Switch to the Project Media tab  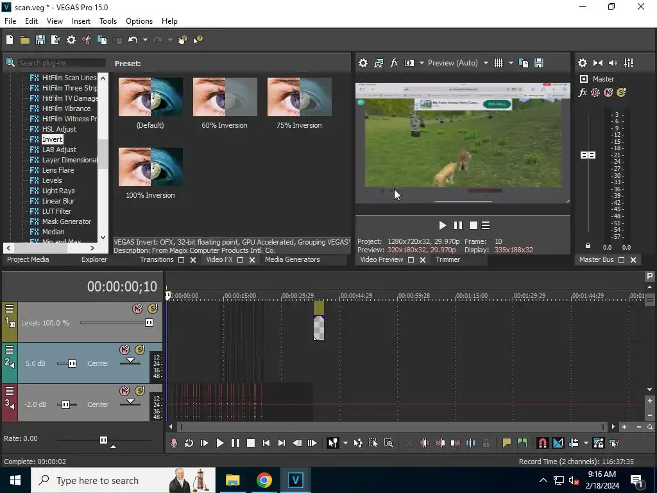[28, 259]
